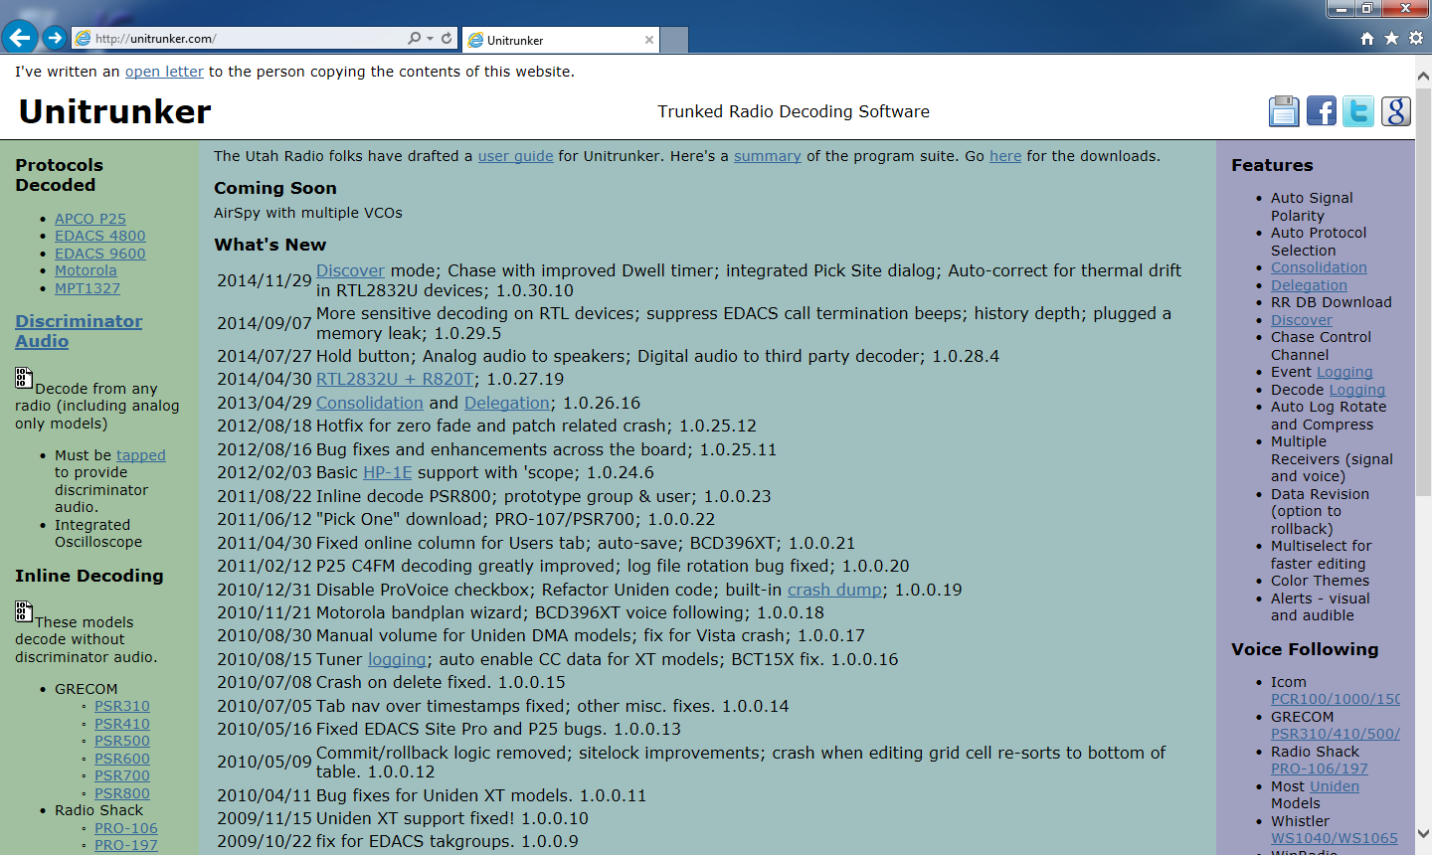Click the icon beside 'These models decode'
1432x855 pixels.
tap(24, 611)
